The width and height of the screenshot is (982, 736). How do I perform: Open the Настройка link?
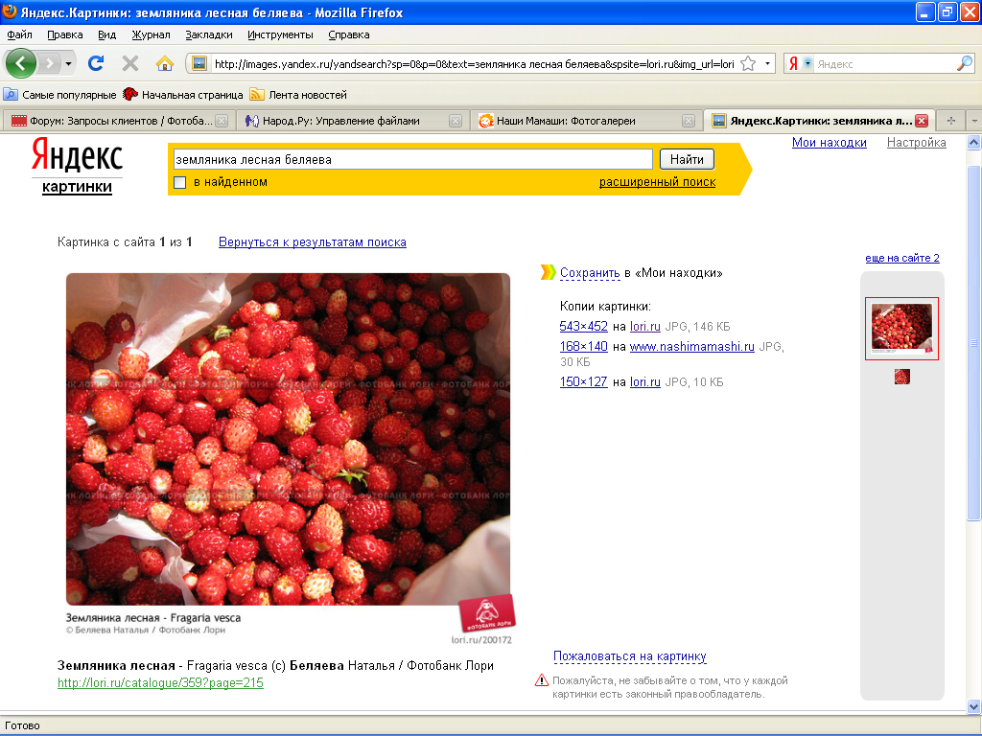916,143
